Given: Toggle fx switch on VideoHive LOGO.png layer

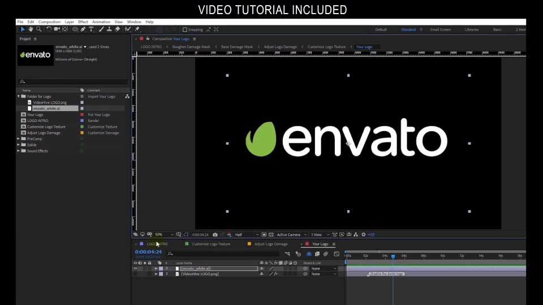Looking at the screenshot, I should 276,274.
